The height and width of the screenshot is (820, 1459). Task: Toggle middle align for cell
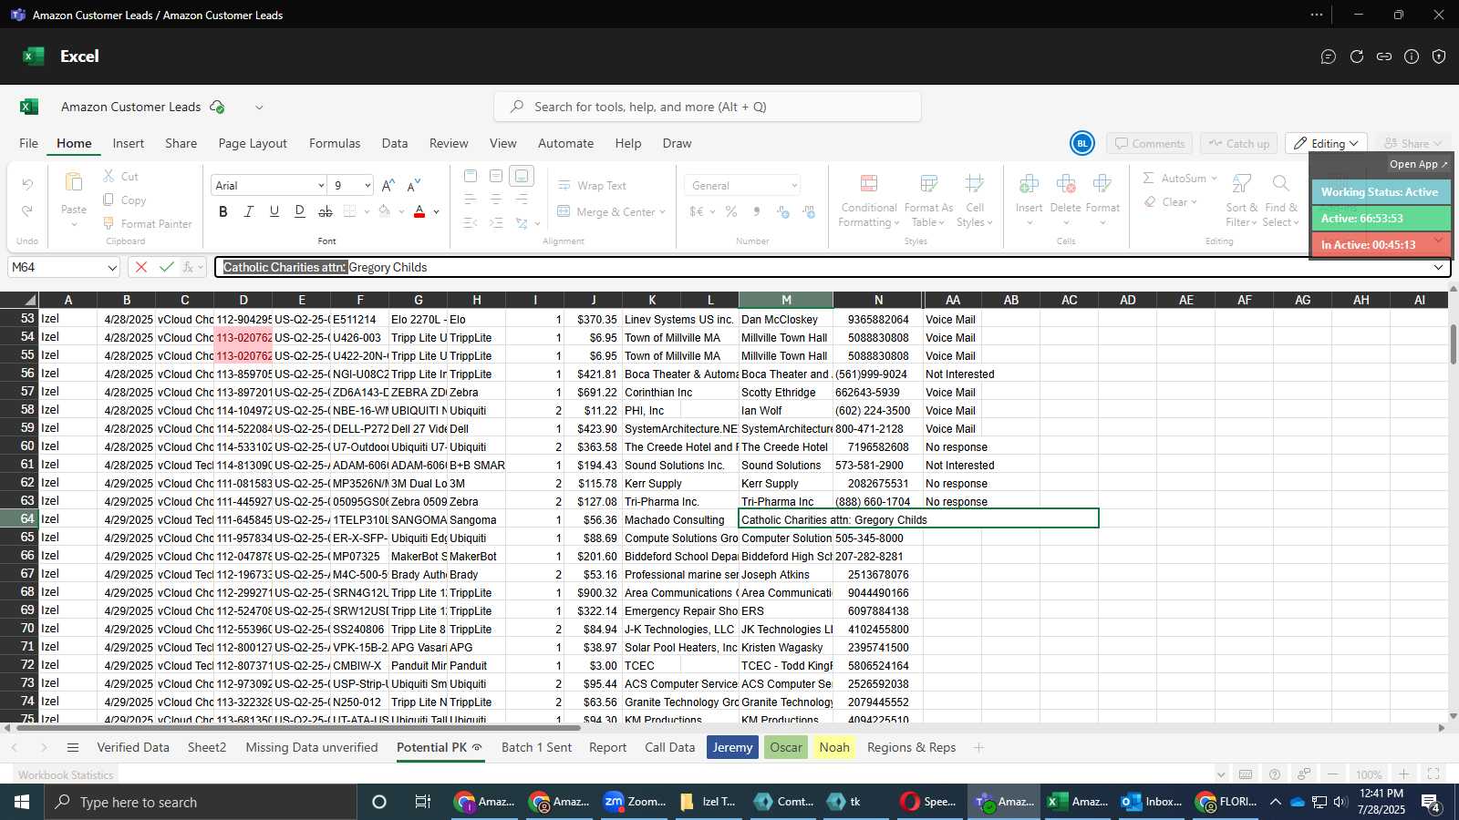pos(496,176)
